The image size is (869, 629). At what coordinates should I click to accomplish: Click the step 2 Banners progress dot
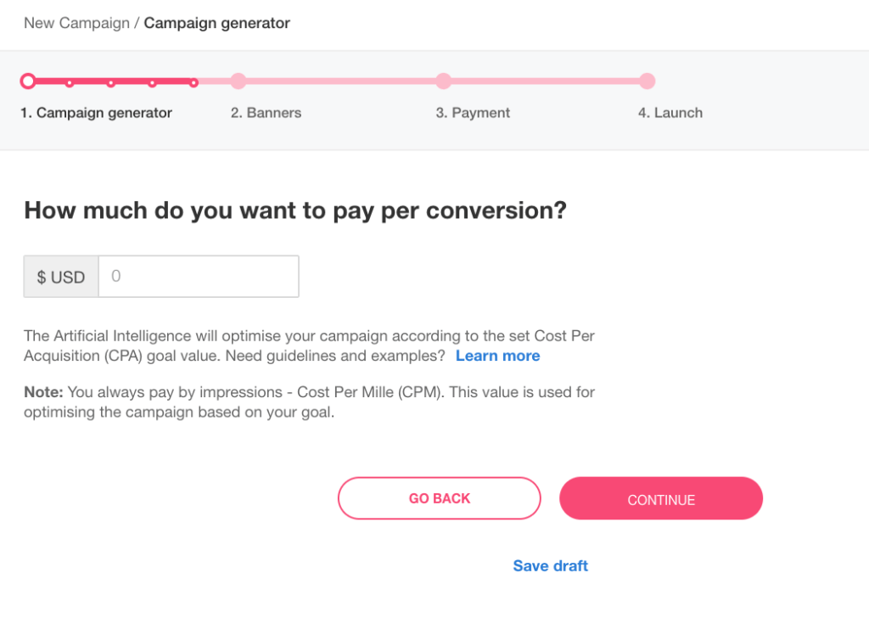238,81
